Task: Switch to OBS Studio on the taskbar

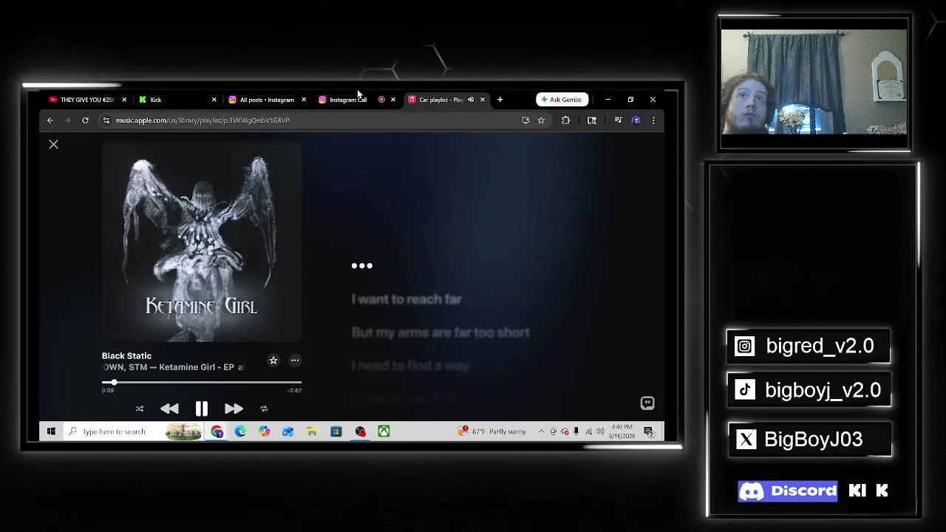Action: (360, 432)
